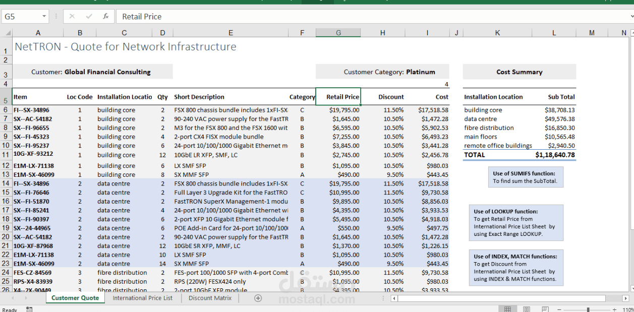Image resolution: width=634 pixels, height=312 pixels.
Task: Select cell I4 showing 4
Action: point(427,84)
